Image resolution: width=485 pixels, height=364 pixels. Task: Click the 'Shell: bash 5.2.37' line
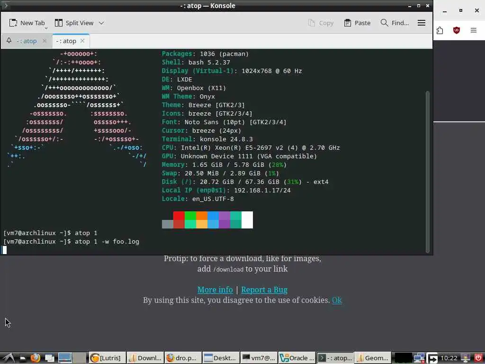tap(196, 62)
